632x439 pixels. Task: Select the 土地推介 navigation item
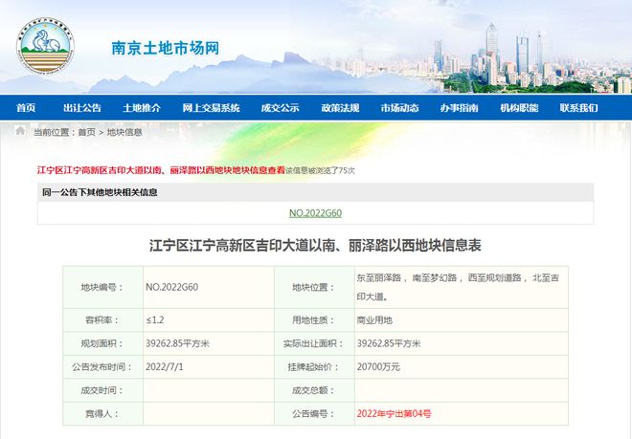[x=142, y=108]
